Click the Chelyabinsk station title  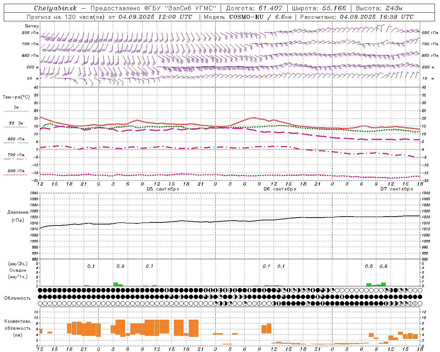(x=55, y=8)
